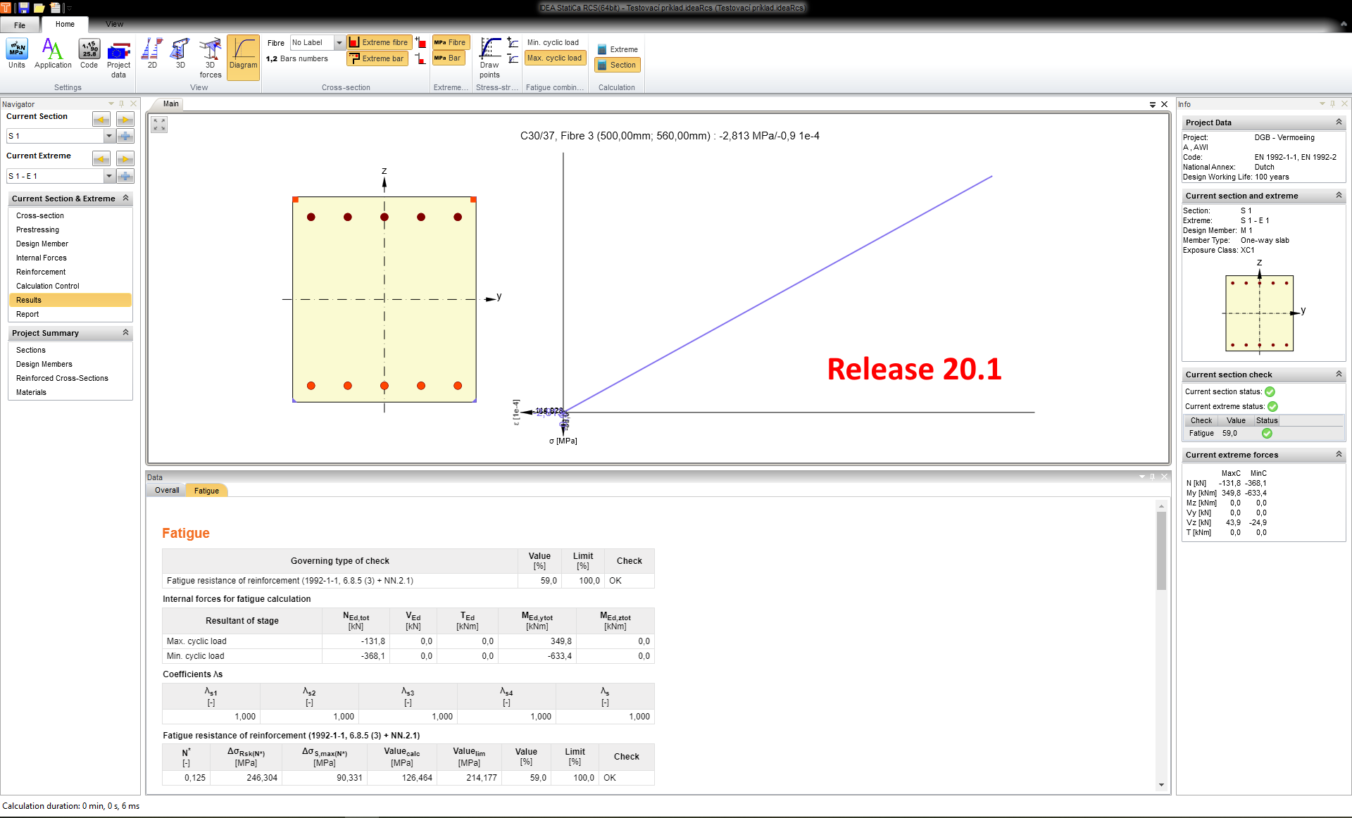Image resolution: width=1352 pixels, height=818 pixels.
Task: Switch to the Overall tab
Action: [x=167, y=491]
